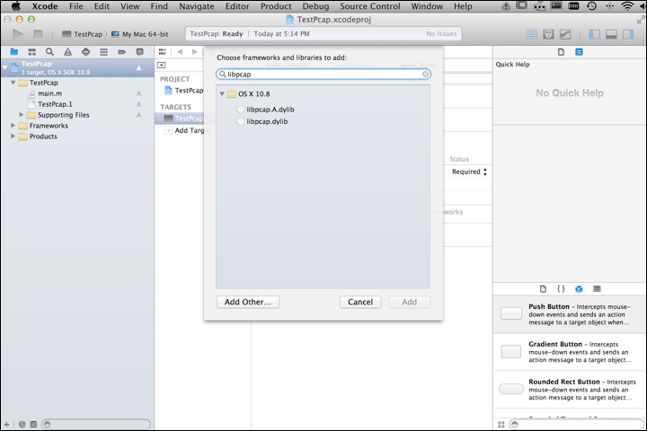Click the related items grid icon
647x431 pixels.
coord(163,52)
